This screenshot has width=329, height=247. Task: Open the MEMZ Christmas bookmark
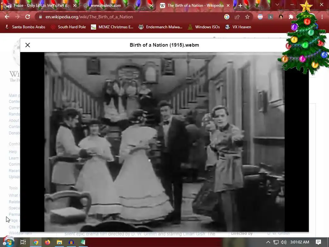[x=112, y=27]
